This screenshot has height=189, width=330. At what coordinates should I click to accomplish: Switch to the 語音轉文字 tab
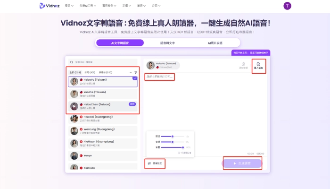(167, 43)
